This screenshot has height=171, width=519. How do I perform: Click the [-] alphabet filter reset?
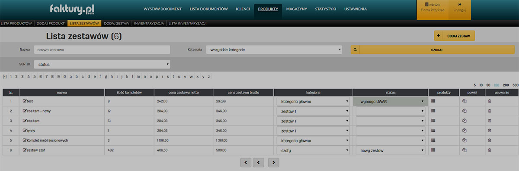point(4,77)
